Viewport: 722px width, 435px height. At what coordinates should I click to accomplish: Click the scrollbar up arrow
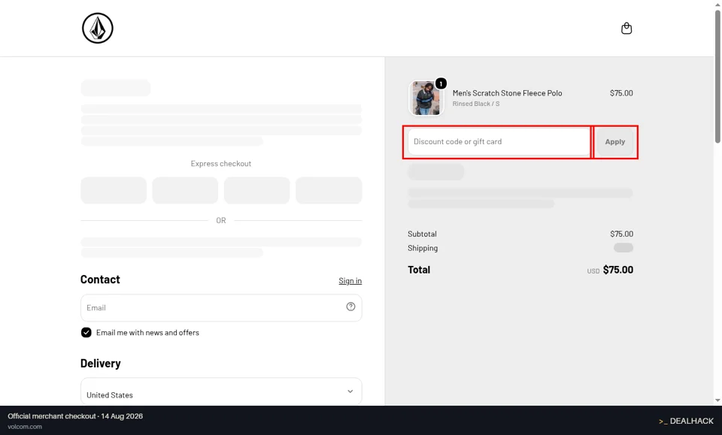coord(717,4)
